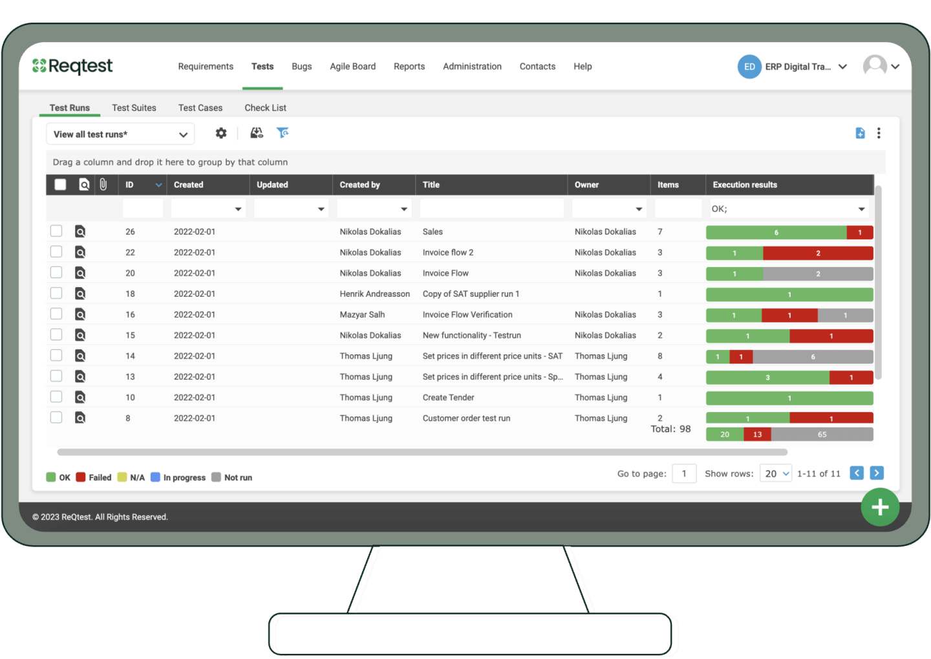
Task: Open the grid settings gear icon
Action: tap(221, 133)
